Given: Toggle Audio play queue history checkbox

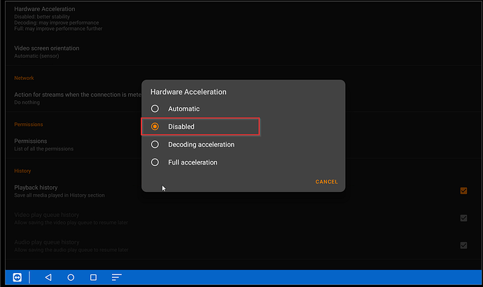Looking at the screenshot, I should (463, 245).
